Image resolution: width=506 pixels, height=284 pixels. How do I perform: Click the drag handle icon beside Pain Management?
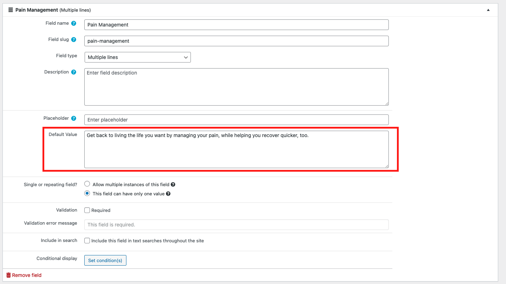(x=11, y=10)
